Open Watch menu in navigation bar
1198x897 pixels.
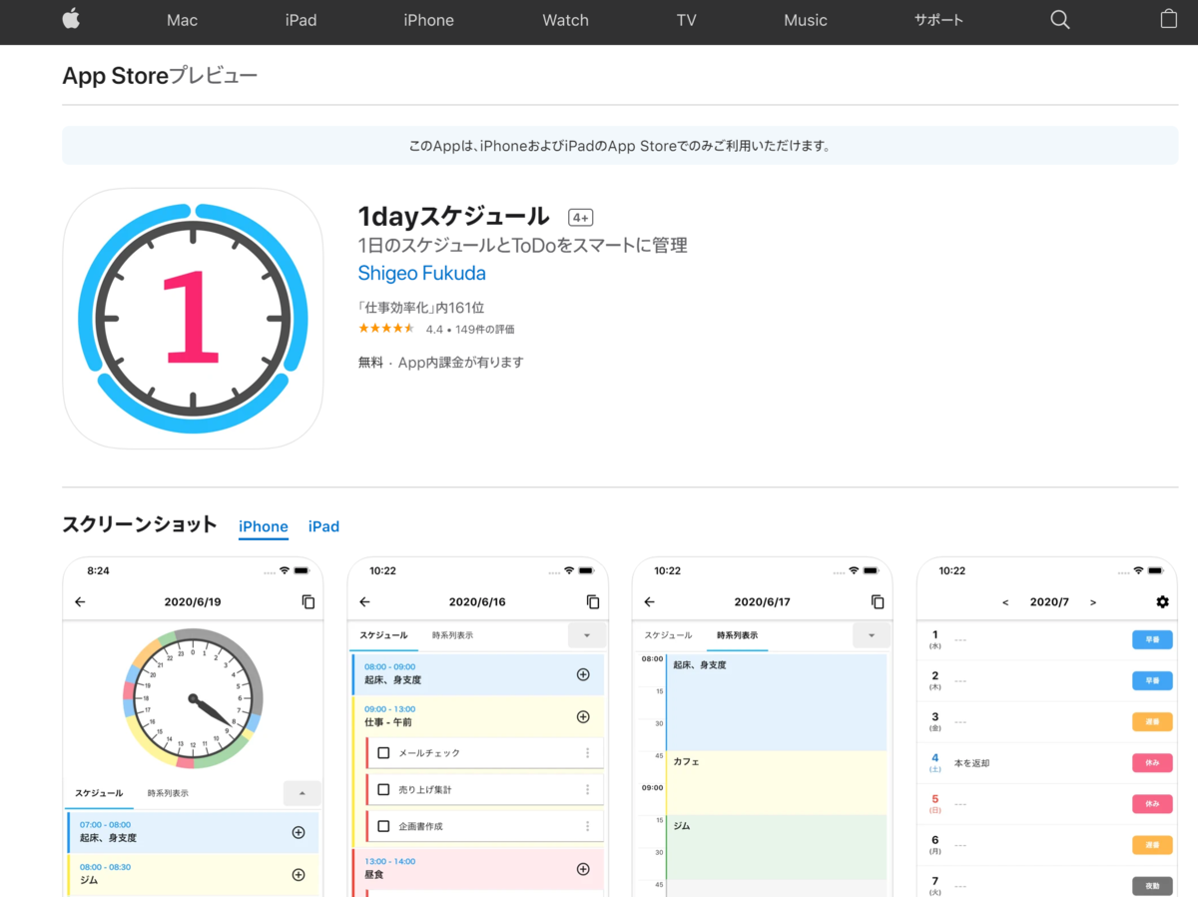(x=565, y=20)
